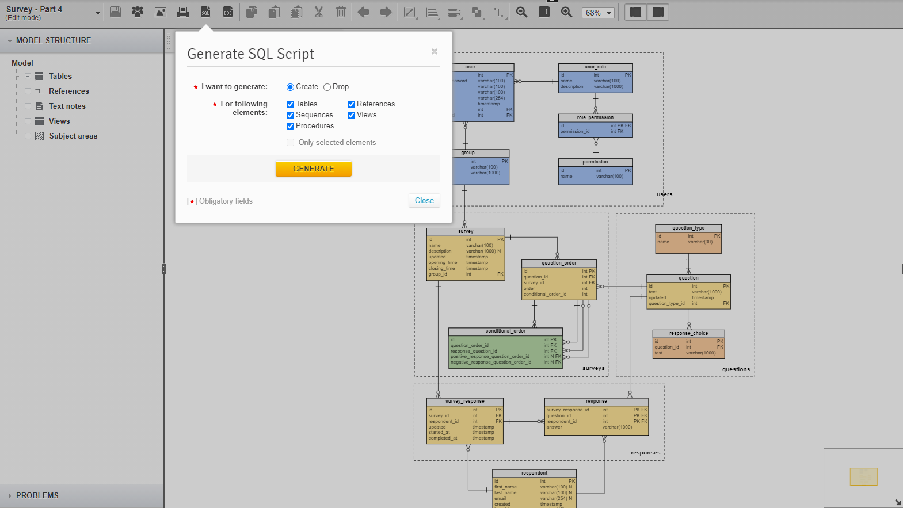Image resolution: width=903 pixels, height=508 pixels.
Task: Collapse the MODEL STRUCTURE panel
Action: coord(10,41)
